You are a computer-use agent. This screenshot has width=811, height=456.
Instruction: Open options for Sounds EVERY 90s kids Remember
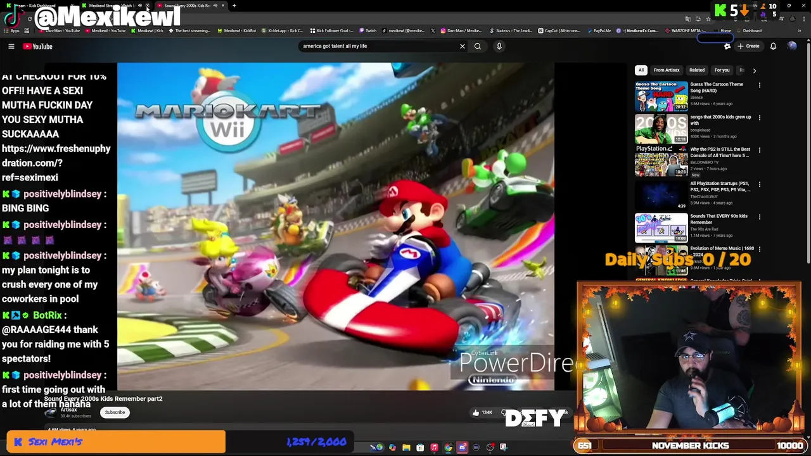pyautogui.click(x=759, y=217)
